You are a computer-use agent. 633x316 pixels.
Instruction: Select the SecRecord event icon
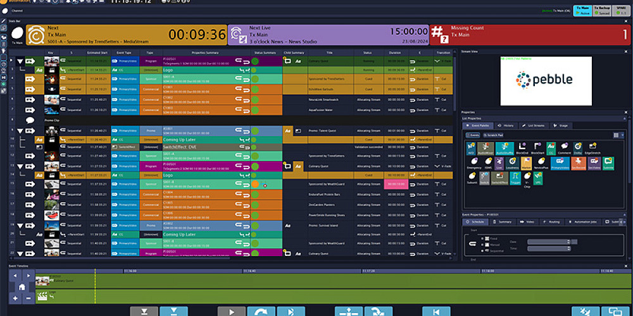[x=578, y=163]
